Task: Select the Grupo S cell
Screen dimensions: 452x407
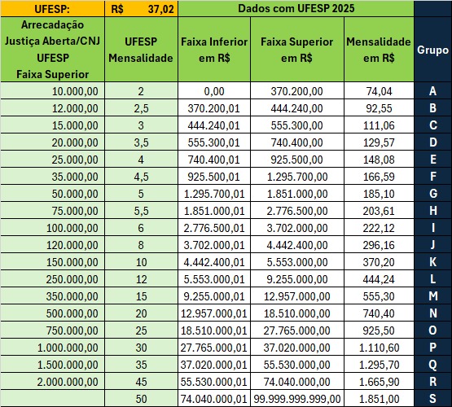Action: tap(433, 399)
